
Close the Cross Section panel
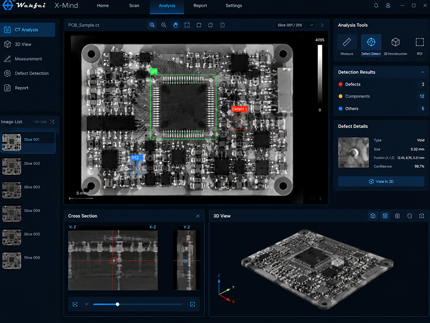pyautogui.click(x=198, y=216)
